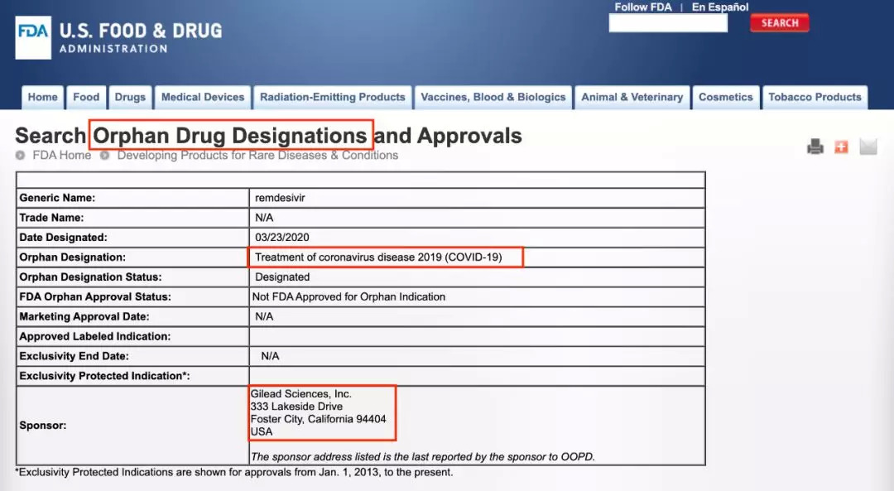The image size is (894, 491).
Task: Click Approved Labeled Indication label
Action: tap(95, 336)
